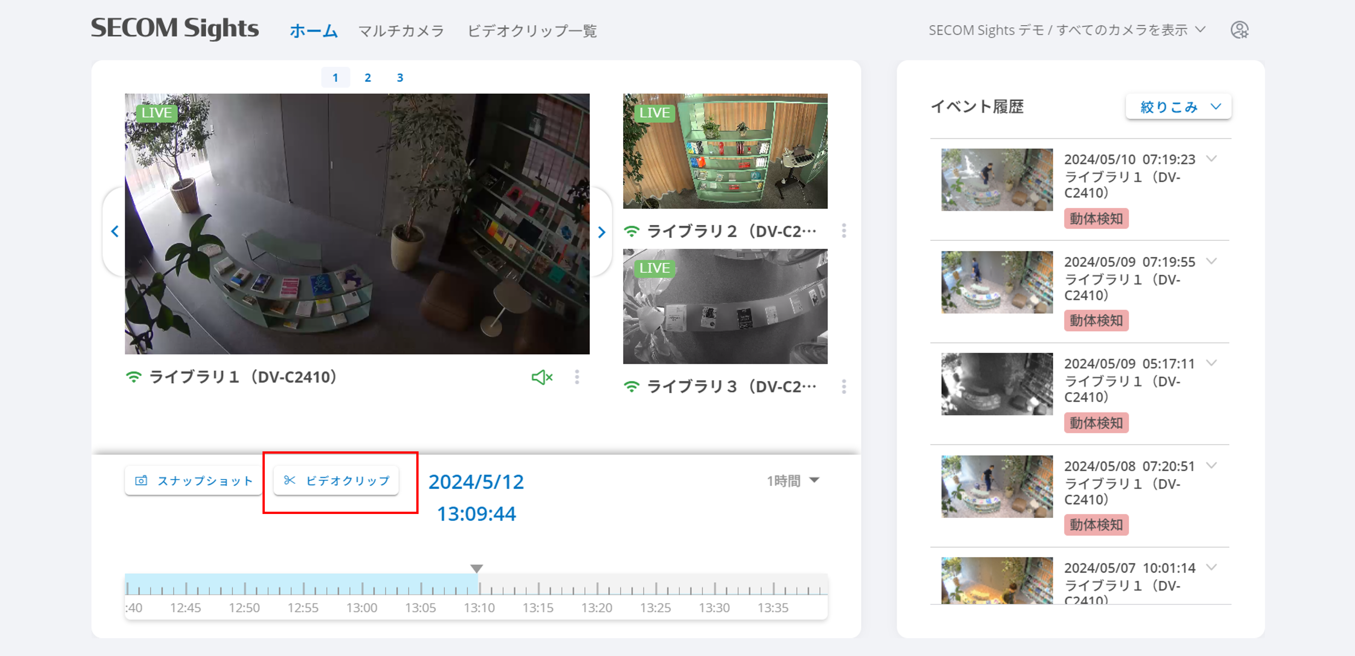
Task: Click the 2024/5/12 date display
Action: [476, 482]
